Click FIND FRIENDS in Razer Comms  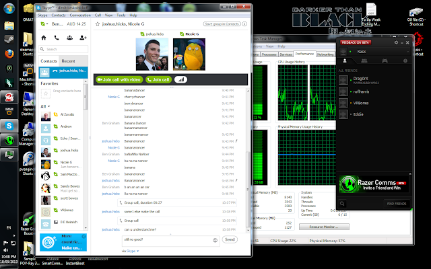(x=397, y=204)
